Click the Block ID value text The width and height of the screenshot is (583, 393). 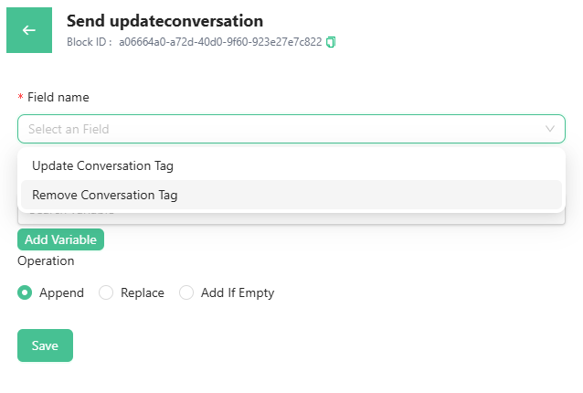[x=219, y=42]
